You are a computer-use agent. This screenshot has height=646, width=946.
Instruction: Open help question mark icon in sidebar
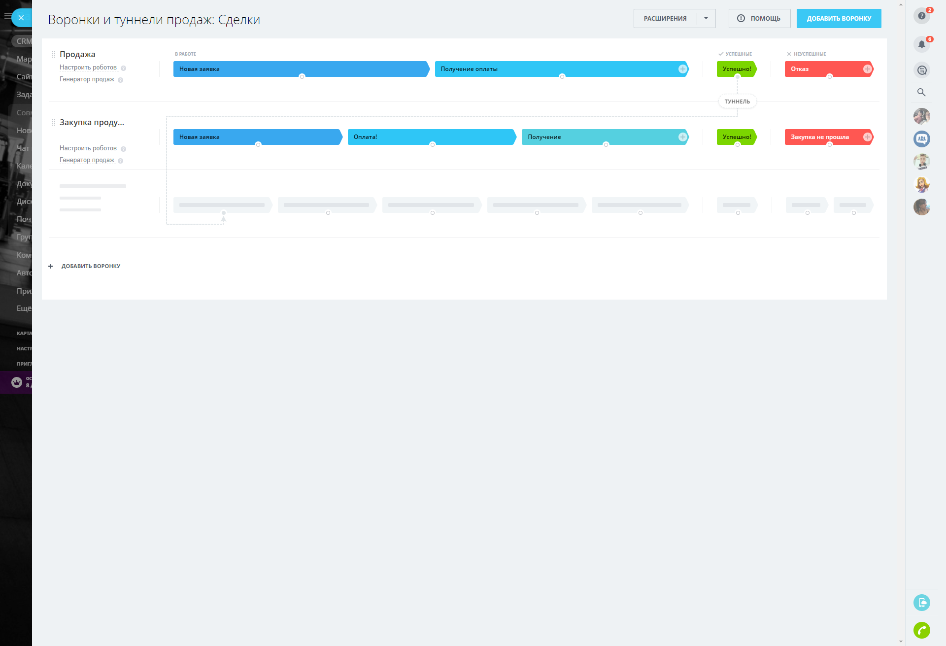[x=921, y=16]
